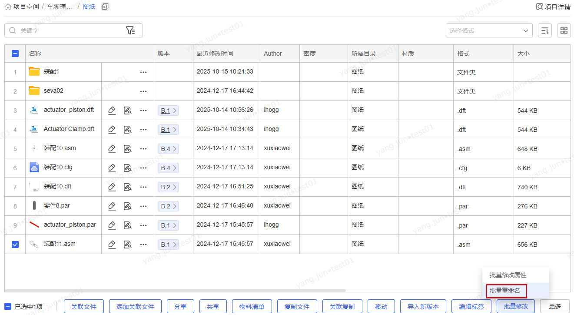This screenshot has height=315, width=574.
Task: Uncheck the 装配11.asm row checkbox
Action: pos(15,245)
